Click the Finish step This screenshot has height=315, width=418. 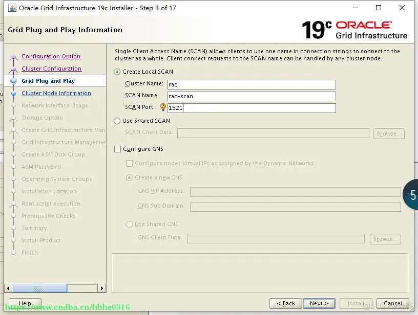[30, 253]
